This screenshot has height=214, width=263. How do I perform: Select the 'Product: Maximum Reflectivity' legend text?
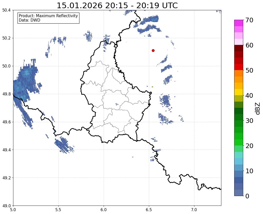click(x=48, y=16)
